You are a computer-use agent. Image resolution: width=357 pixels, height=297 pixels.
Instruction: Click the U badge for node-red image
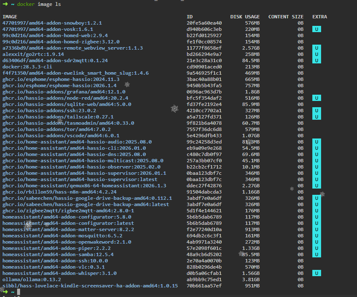(x=316, y=98)
